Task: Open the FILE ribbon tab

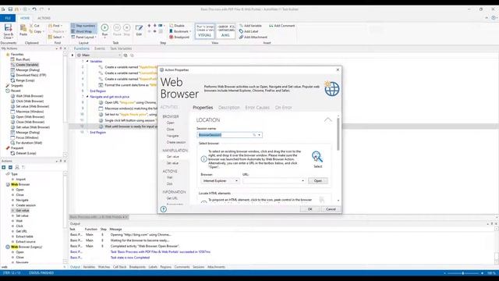Action: click(8, 18)
